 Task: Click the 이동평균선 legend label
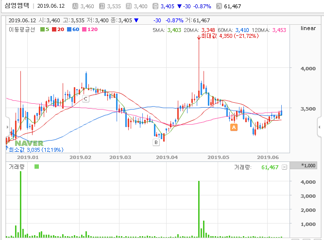click(22, 30)
